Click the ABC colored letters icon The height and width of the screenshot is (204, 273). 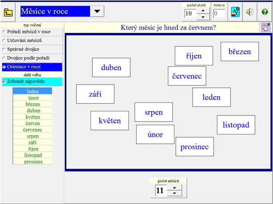click(236, 12)
